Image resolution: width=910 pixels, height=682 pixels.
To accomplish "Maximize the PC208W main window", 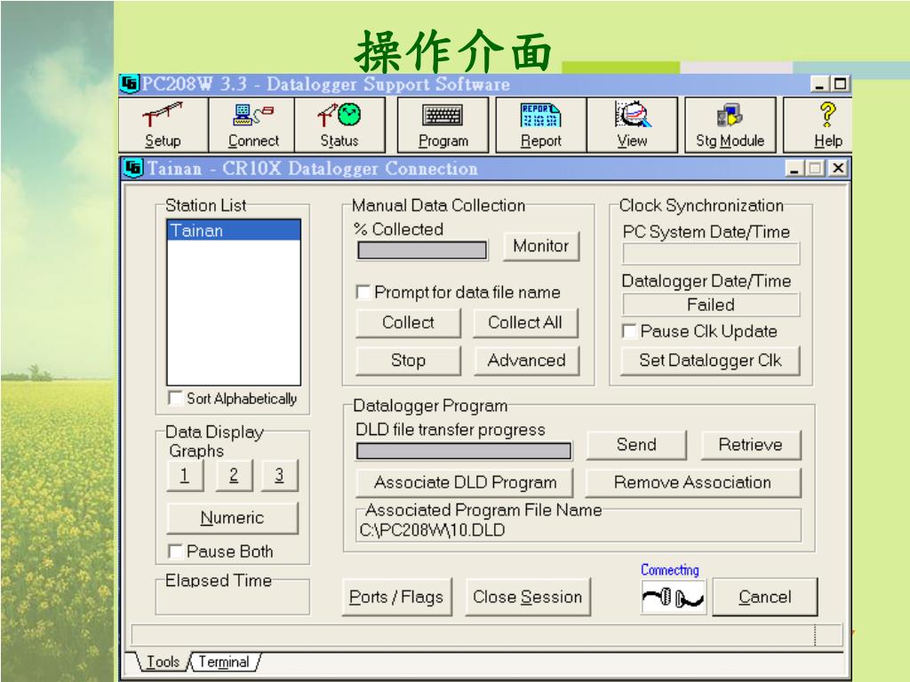I will [839, 84].
